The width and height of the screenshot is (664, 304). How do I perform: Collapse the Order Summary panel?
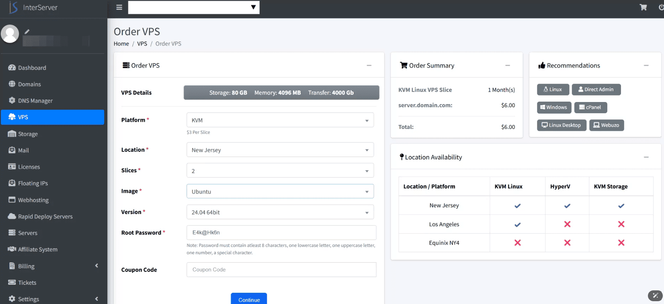click(x=507, y=65)
